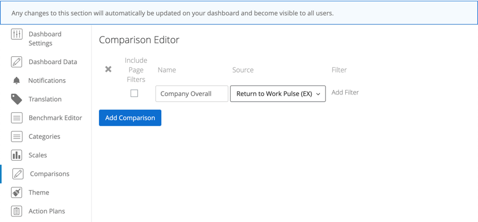Open the Comparisons menu item
The width and height of the screenshot is (478, 222).
49,174
